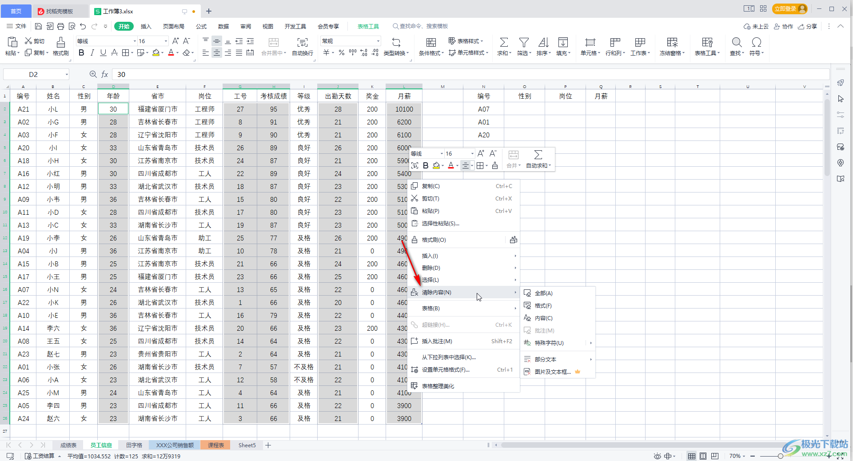The height and width of the screenshot is (461, 853).
Task: Click the Symbol omega icon
Action: click(756, 42)
